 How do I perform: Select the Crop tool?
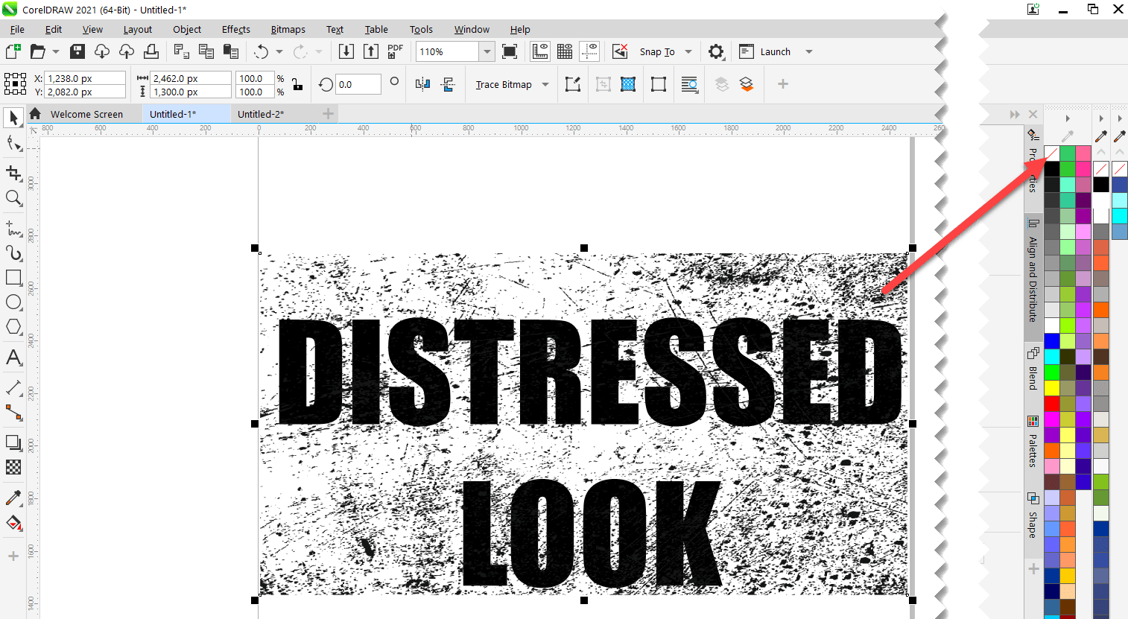tap(13, 173)
